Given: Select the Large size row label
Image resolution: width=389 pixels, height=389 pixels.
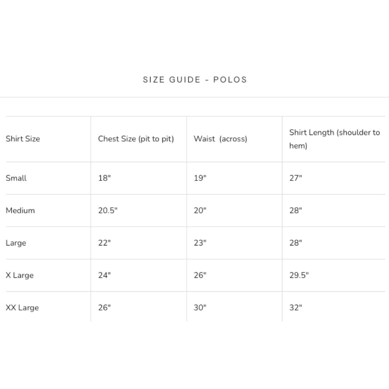Looking at the screenshot, I should pos(16,243).
